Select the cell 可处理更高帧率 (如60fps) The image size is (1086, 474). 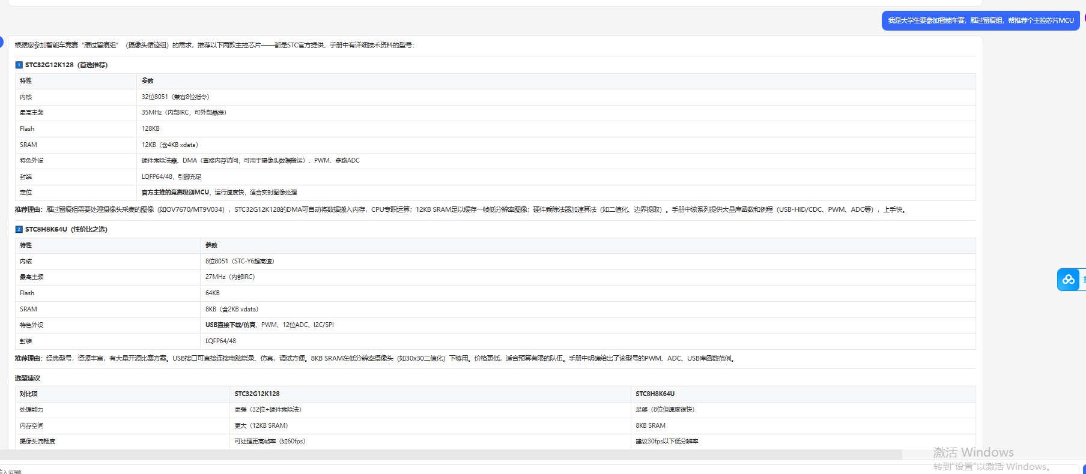coord(270,441)
